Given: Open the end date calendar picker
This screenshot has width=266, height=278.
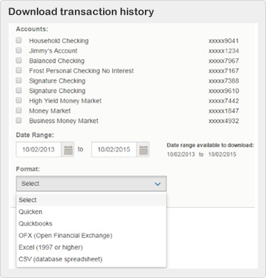Looking at the screenshot, I should [143, 149].
